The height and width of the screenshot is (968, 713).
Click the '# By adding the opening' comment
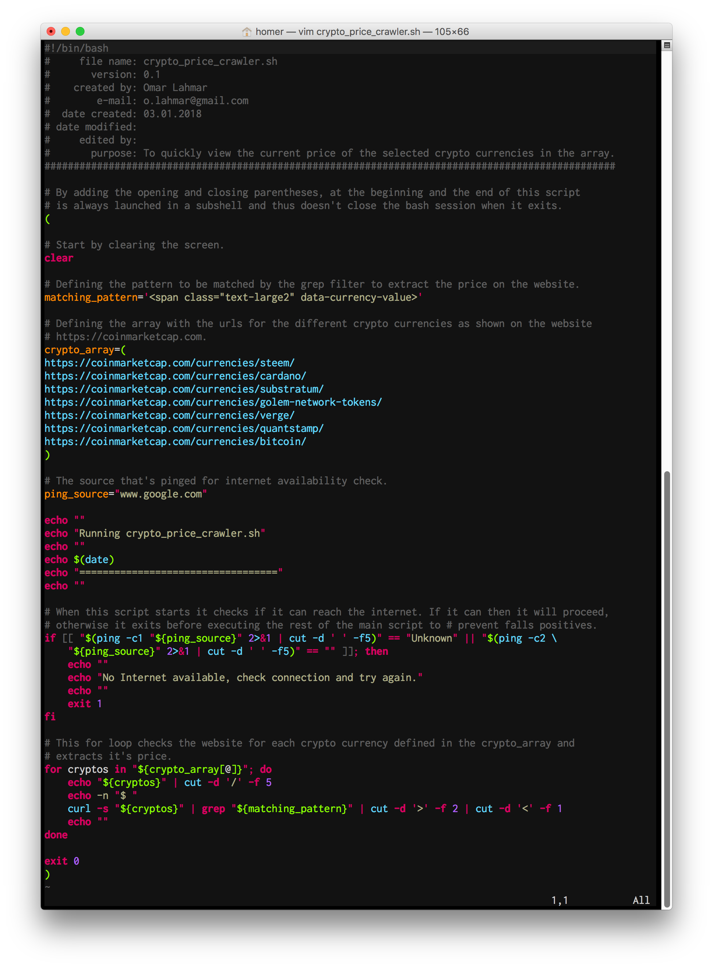point(312,193)
